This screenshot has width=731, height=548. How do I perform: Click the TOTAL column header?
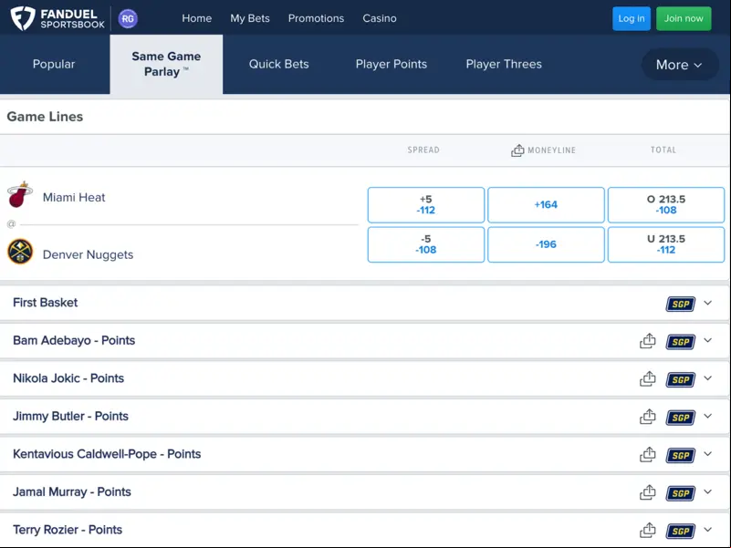(663, 150)
